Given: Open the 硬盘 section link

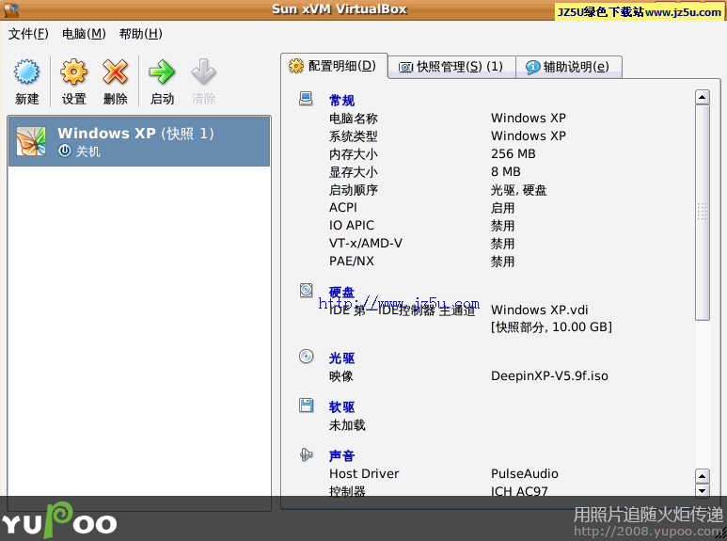Looking at the screenshot, I should pyautogui.click(x=341, y=292).
